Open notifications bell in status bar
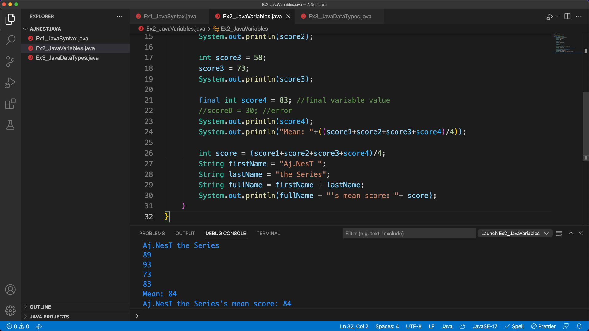 tap(579, 326)
